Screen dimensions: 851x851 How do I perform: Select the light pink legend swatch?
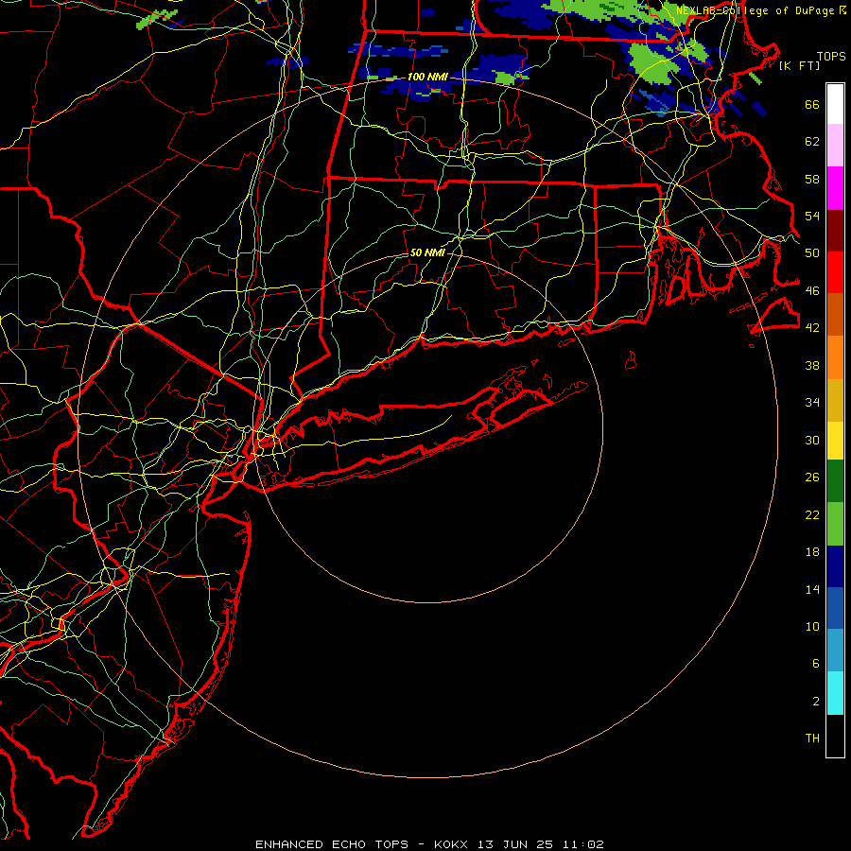tap(835, 146)
